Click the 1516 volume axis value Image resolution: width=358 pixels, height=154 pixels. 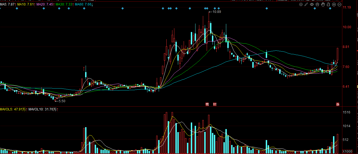[x=346, y=112]
